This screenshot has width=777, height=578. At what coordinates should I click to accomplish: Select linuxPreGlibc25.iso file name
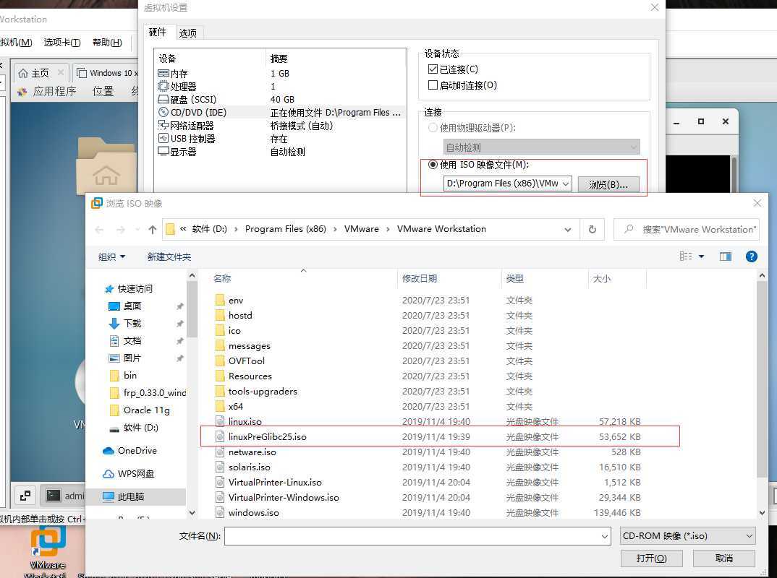coord(268,437)
